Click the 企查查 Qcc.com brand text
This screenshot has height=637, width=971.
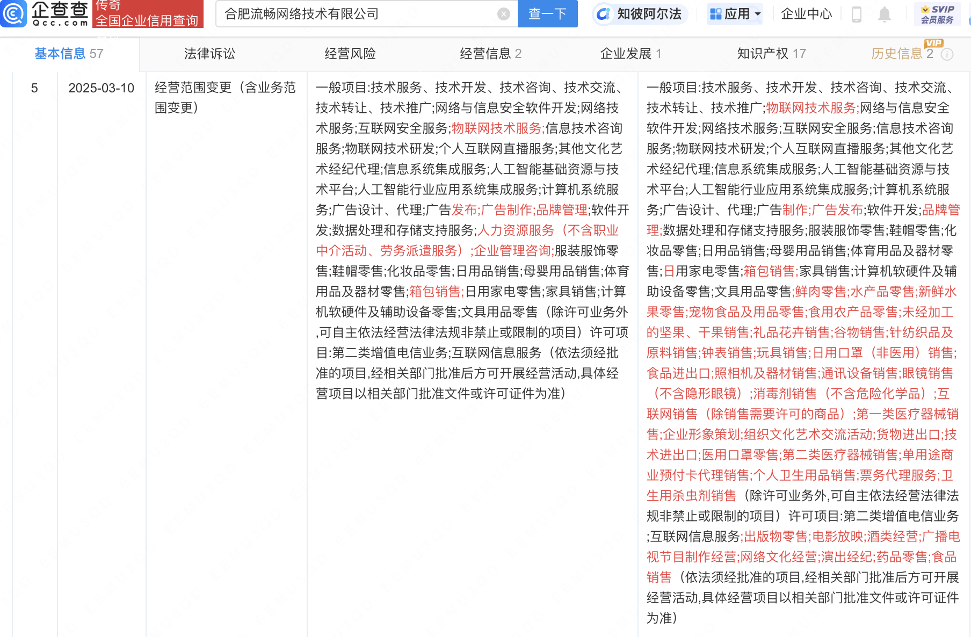(x=60, y=14)
